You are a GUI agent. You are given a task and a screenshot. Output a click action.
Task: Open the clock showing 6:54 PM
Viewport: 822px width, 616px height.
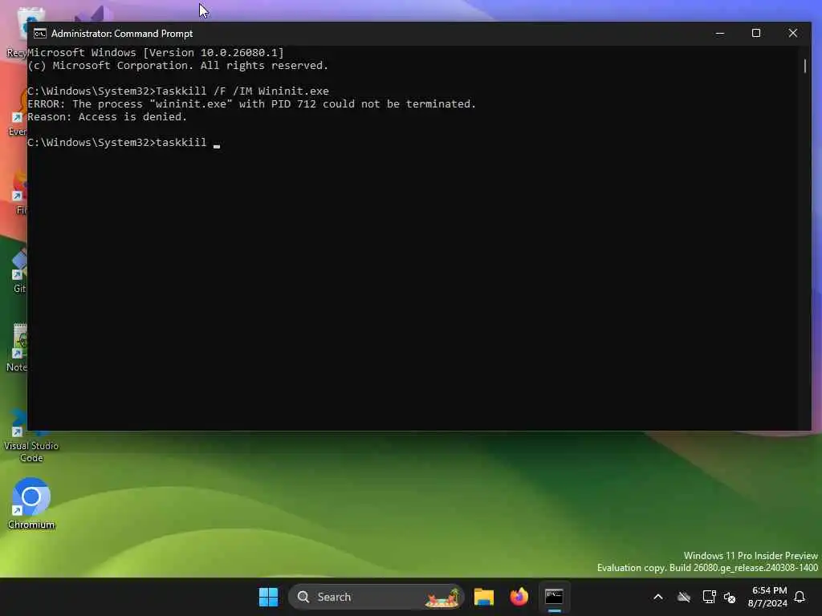[768, 597]
